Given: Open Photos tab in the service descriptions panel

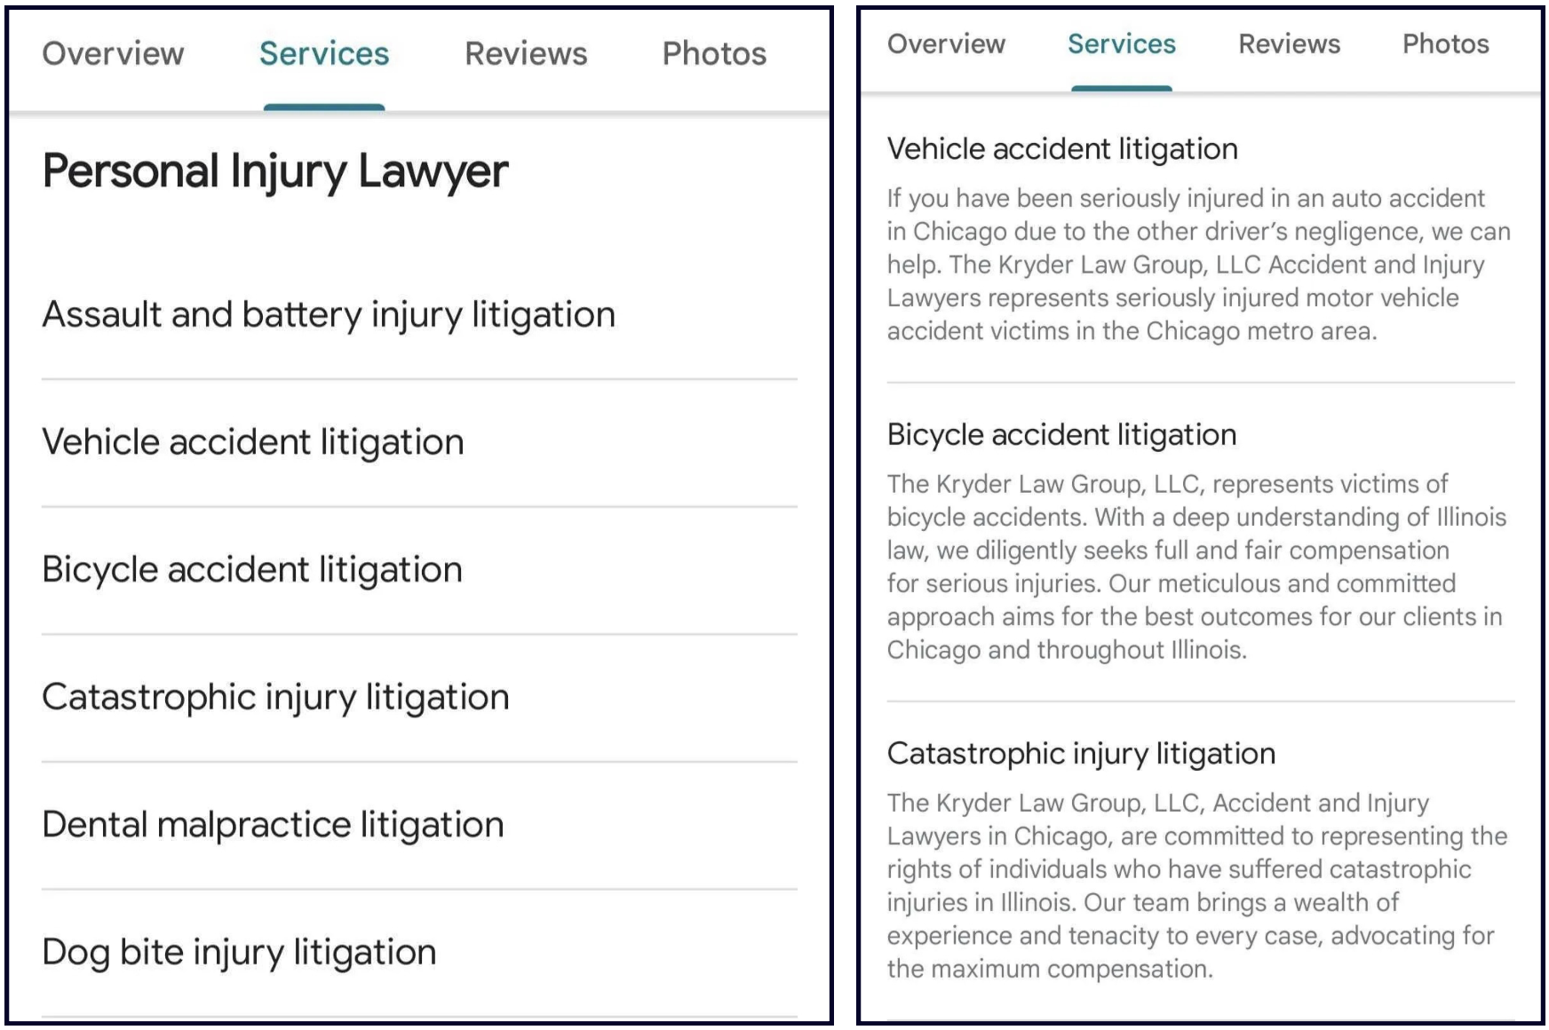Looking at the screenshot, I should (x=1445, y=44).
